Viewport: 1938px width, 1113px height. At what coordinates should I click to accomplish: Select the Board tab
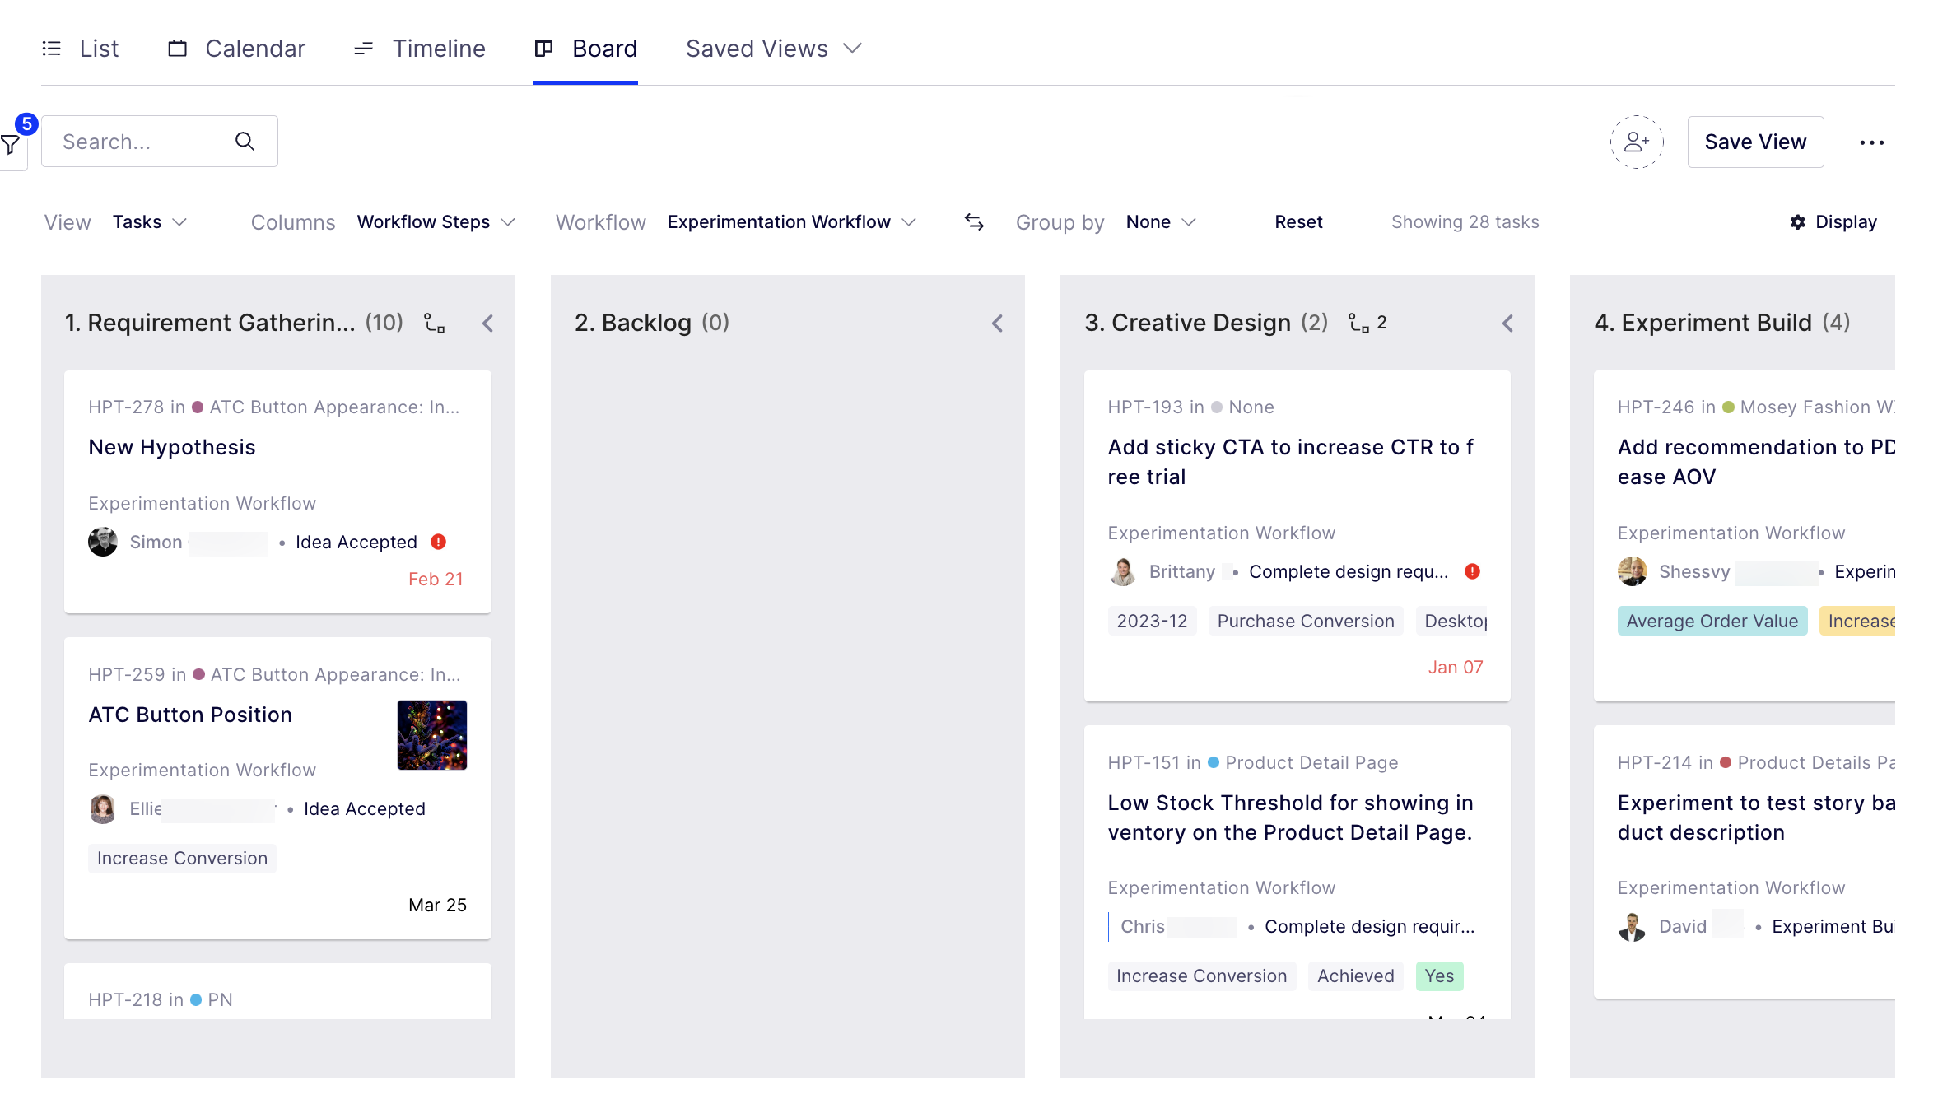point(585,49)
